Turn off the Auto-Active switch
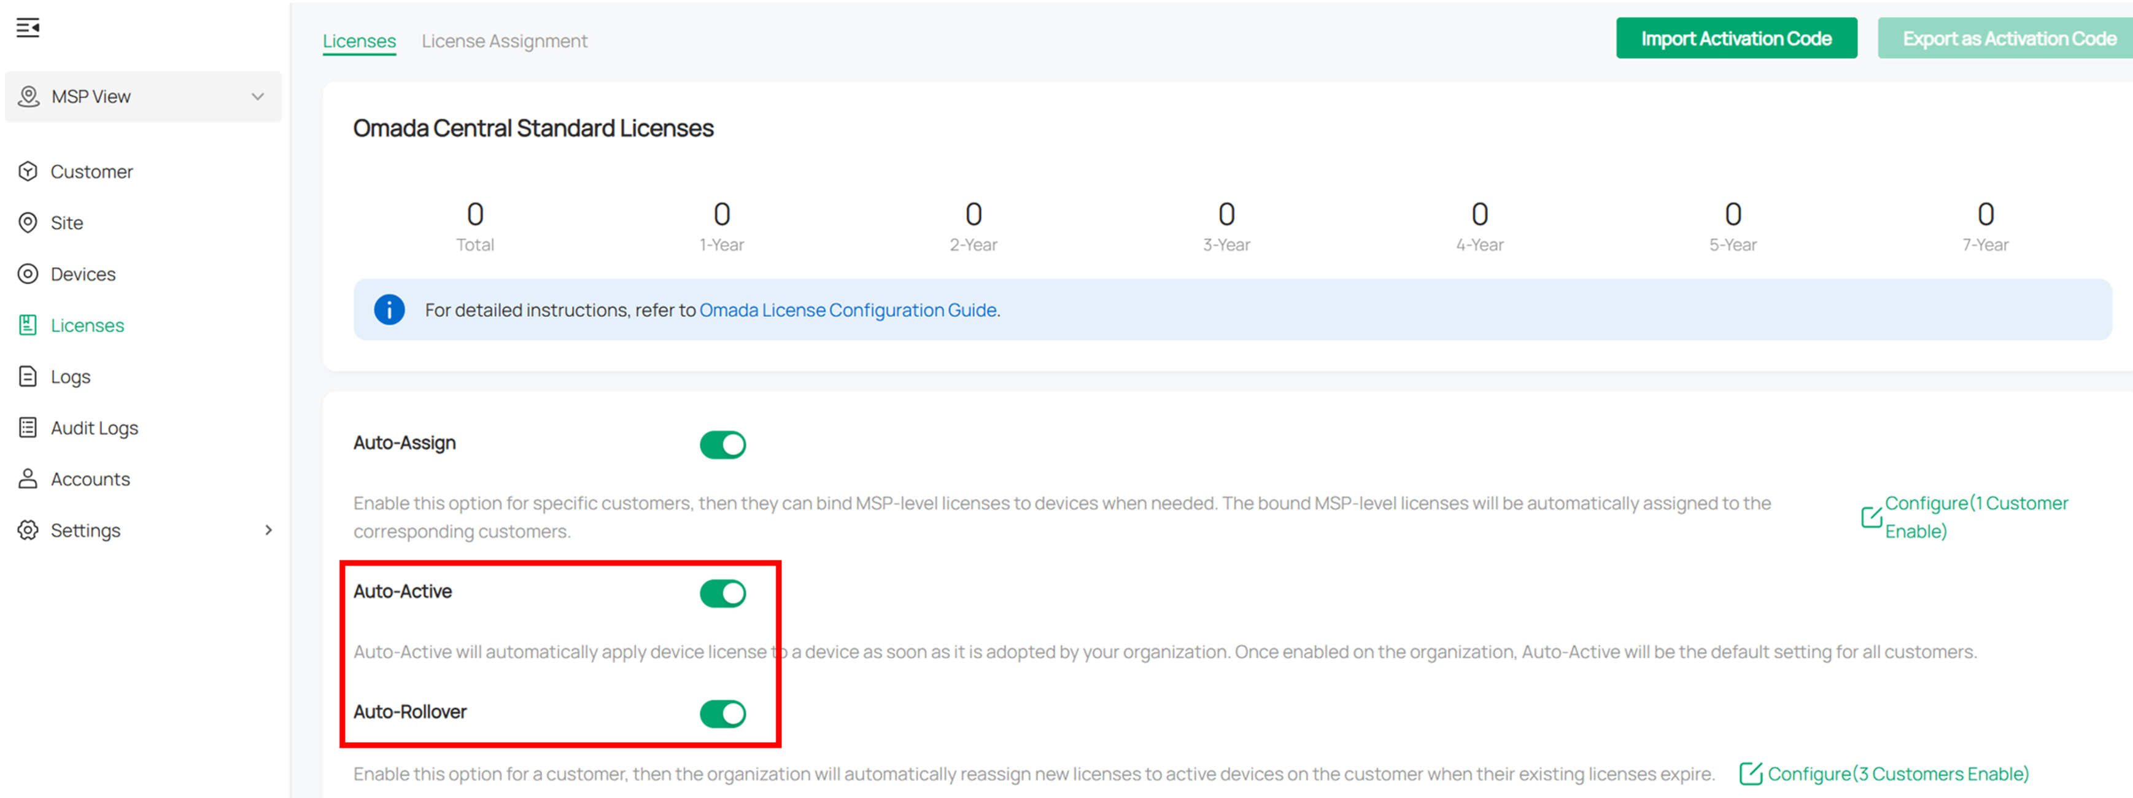 click(x=722, y=593)
